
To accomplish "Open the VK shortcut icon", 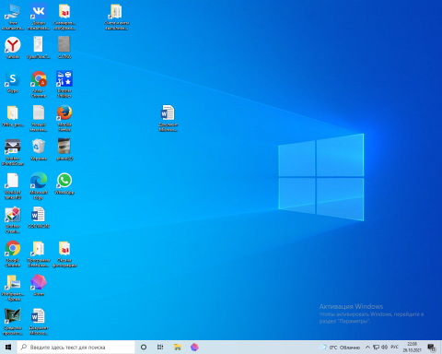I will (x=39, y=17).
